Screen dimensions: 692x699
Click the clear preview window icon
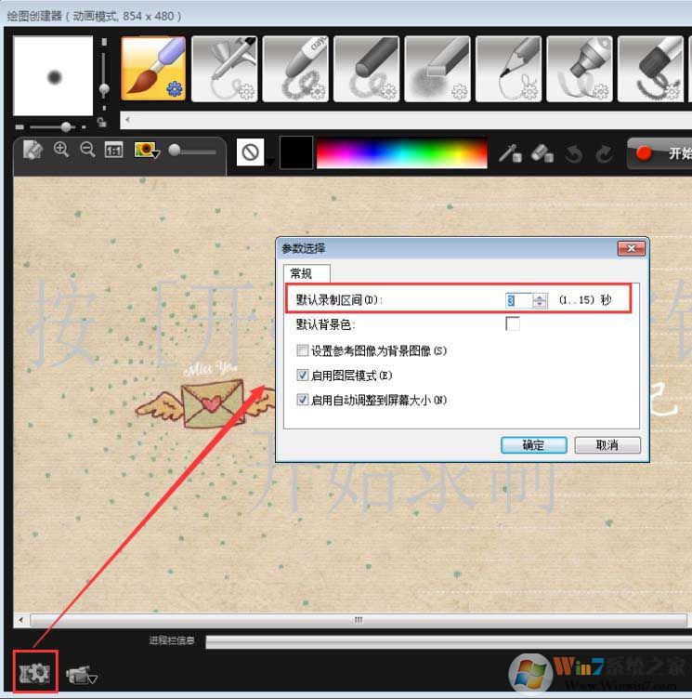coord(33,150)
